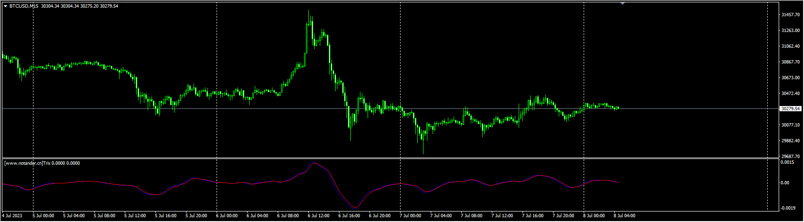Click the 7 Jul 04:00 time label
This screenshot has width=804, height=222.
[x=441, y=216]
